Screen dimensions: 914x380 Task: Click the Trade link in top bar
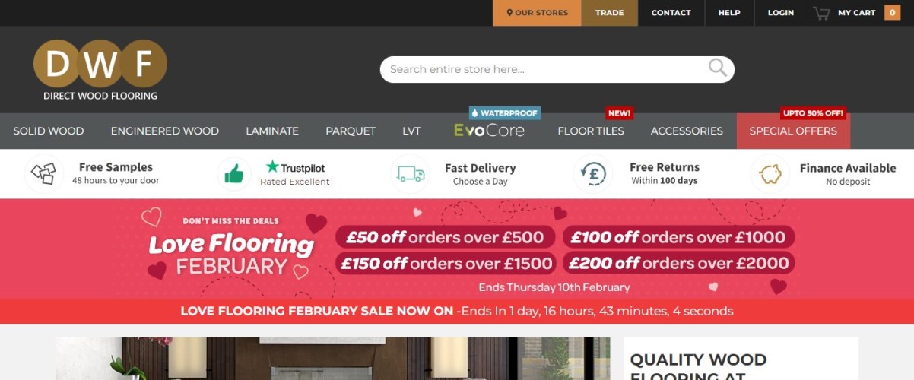(610, 13)
